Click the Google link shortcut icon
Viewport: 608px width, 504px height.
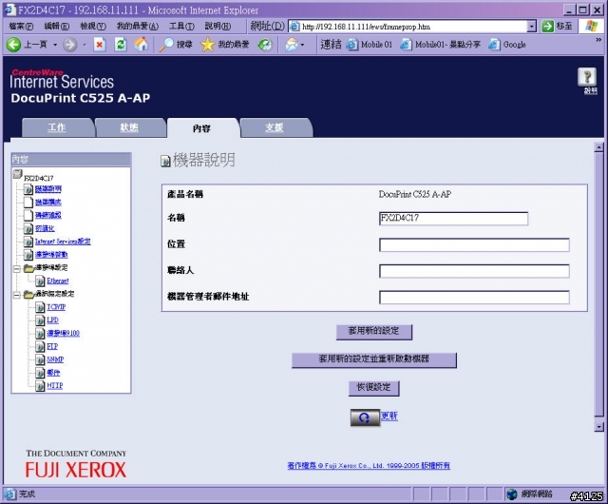[x=494, y=45]
